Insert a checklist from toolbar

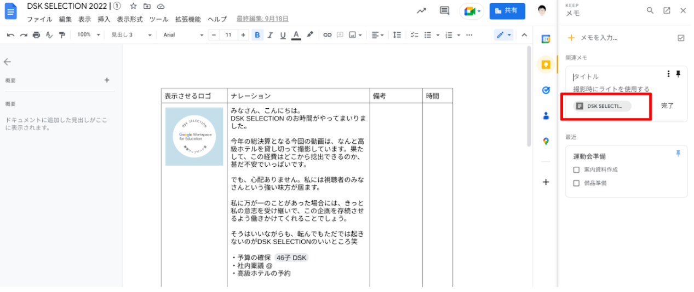pos(415,35)
